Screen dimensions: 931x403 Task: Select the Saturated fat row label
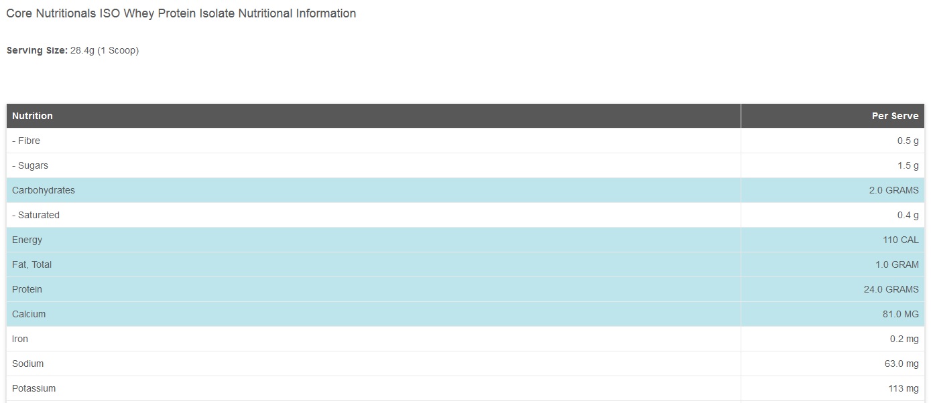36,215
